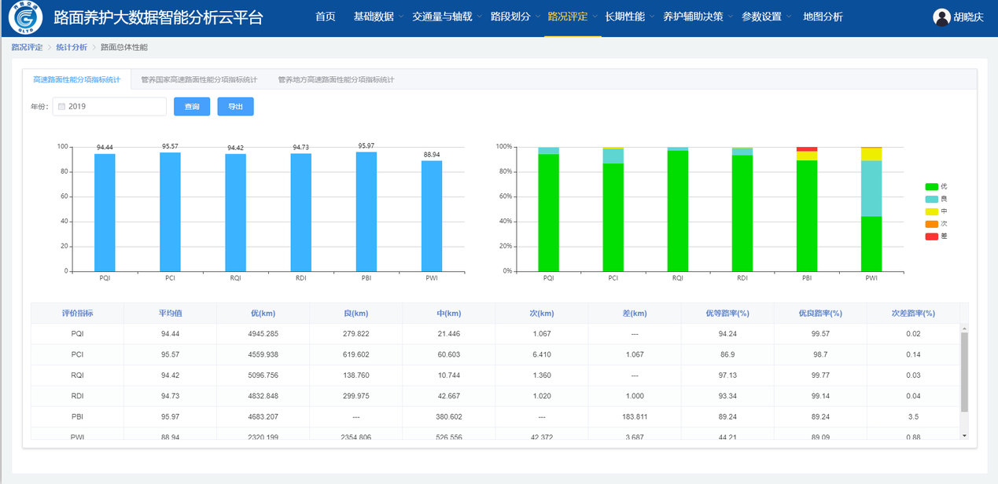The width and height of the screenshot is (998, 484).
Task: Open 首页 from navigation bar
Action: tap(325, 16)
